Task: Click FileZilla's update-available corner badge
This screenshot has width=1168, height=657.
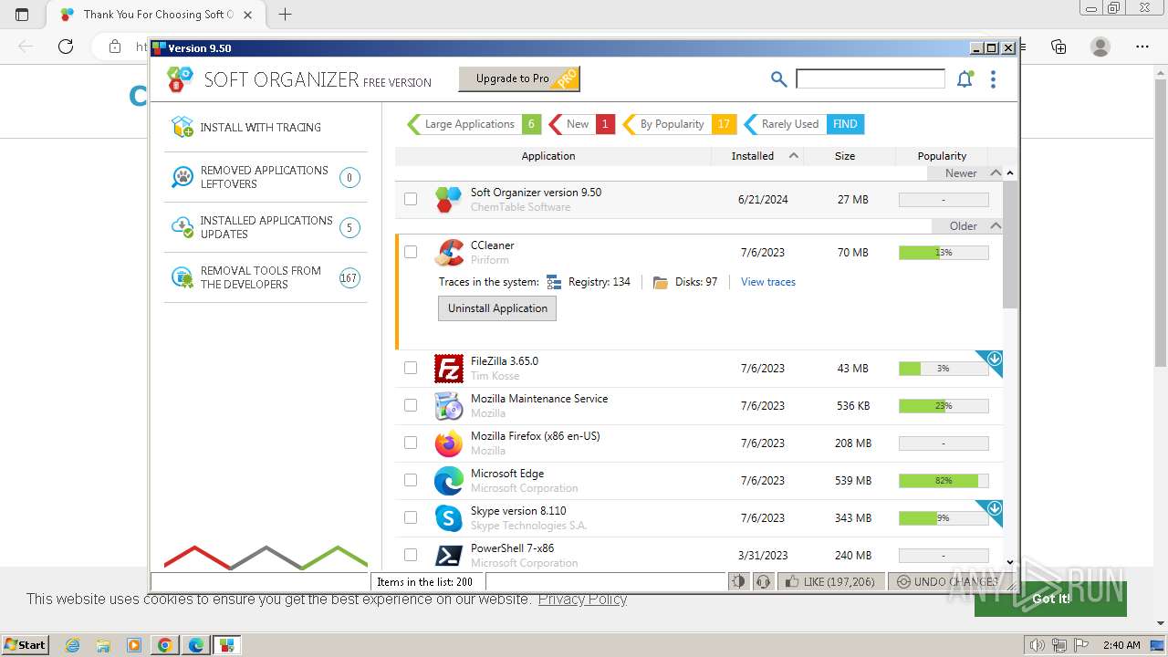Action: pyautogui.click(x=994, y=360)
